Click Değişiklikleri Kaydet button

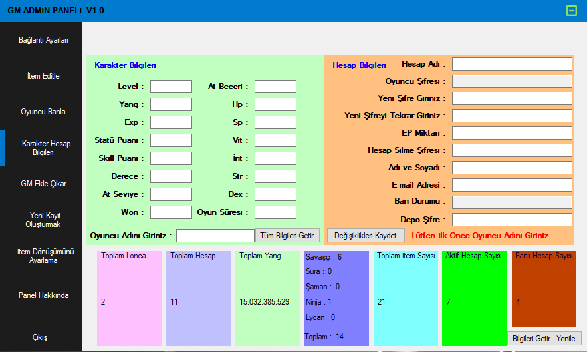click(366, 236)
